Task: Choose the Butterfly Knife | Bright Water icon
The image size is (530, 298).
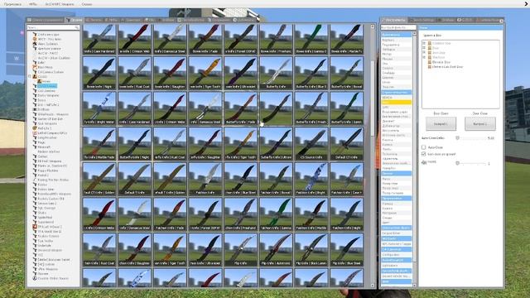Action: [x=99, y=108]
